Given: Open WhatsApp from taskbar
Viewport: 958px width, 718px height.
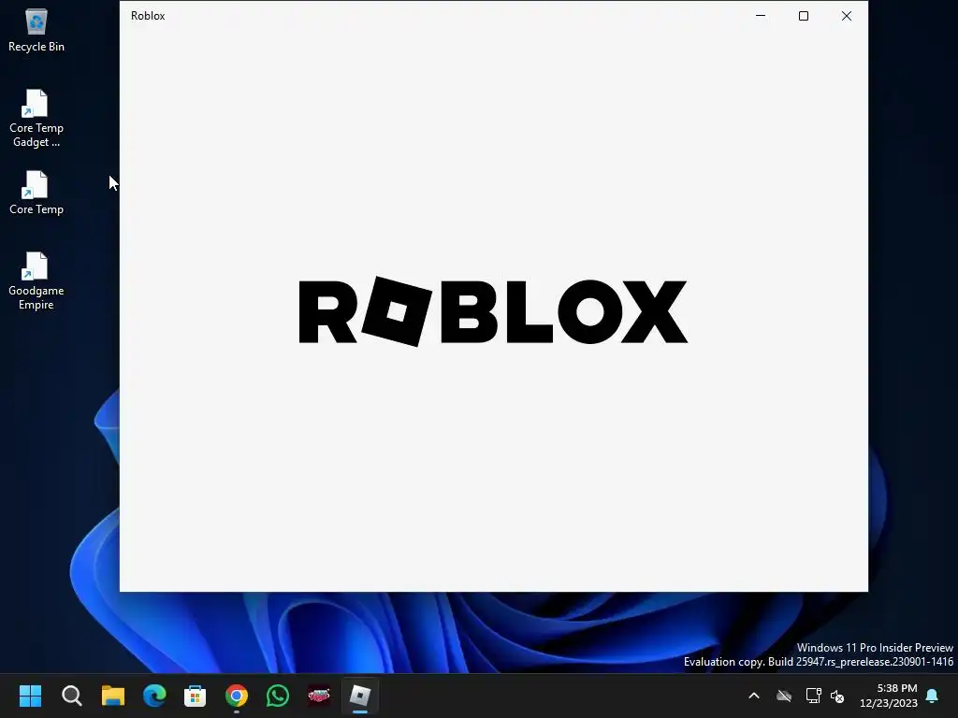Looking at the screenshot, I should pos(278,696).
